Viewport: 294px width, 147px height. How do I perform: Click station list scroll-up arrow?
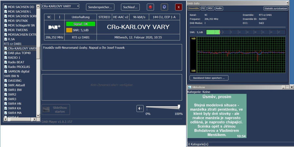pos(38,6)
